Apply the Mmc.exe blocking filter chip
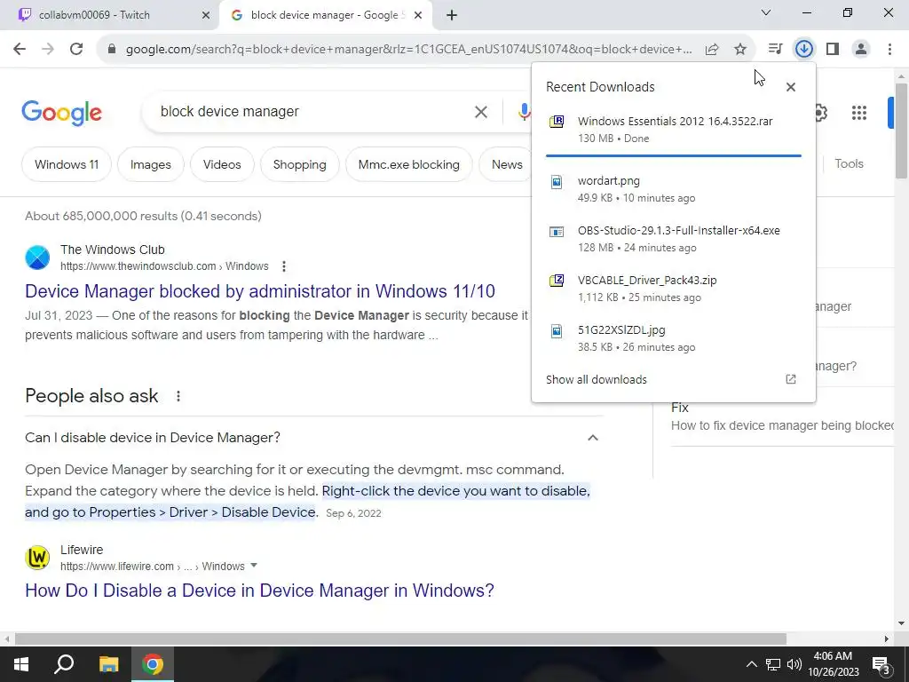Screen dimensions: 909x682 (408, 164)
